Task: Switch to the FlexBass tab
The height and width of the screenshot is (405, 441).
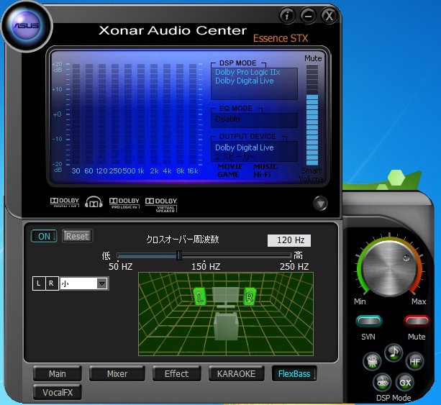Action: point(294,373)
